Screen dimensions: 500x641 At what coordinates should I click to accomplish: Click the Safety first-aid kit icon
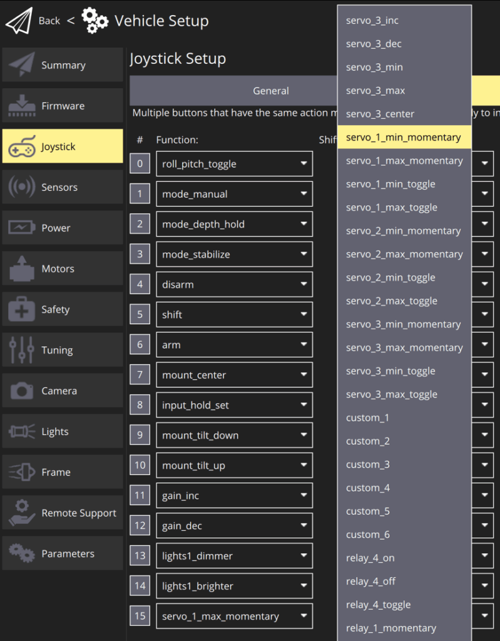pos(22,309)
